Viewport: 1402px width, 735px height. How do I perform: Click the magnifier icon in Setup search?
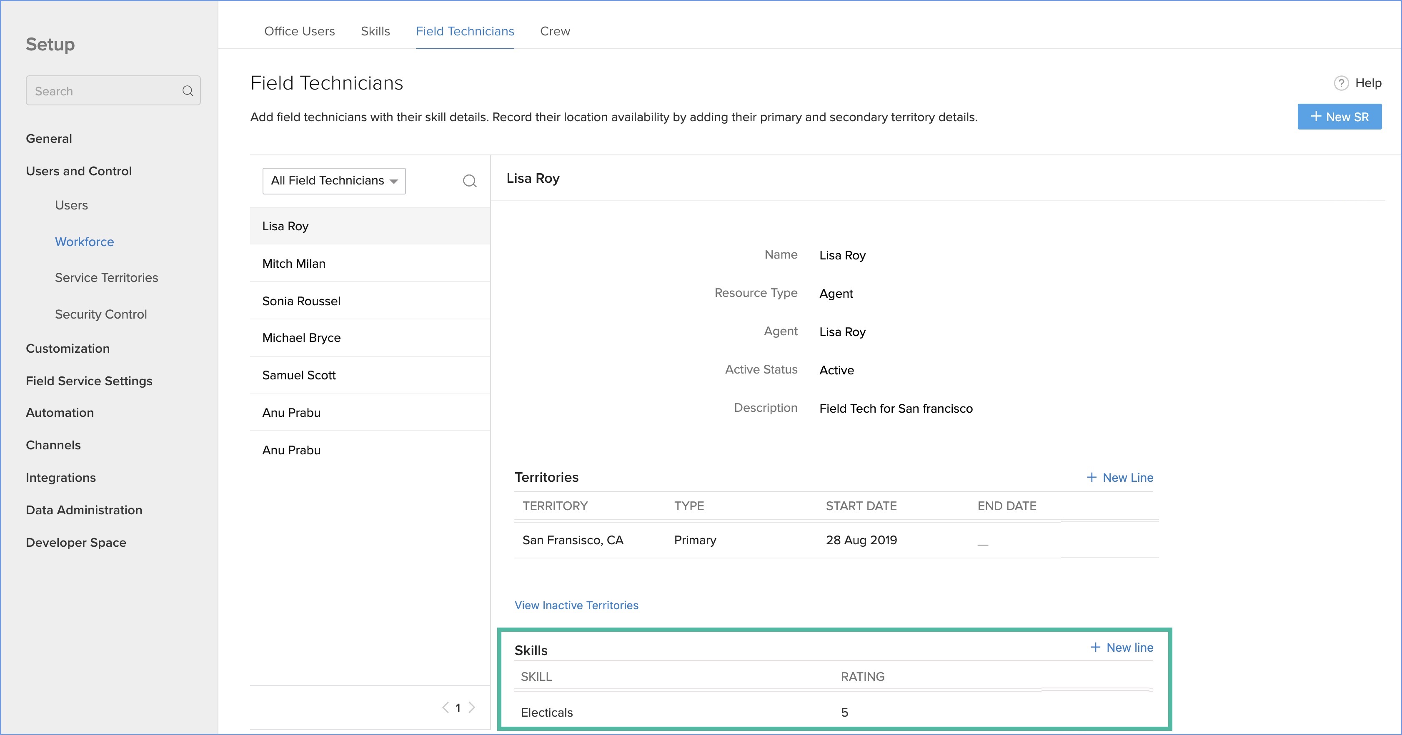(188, 91)
